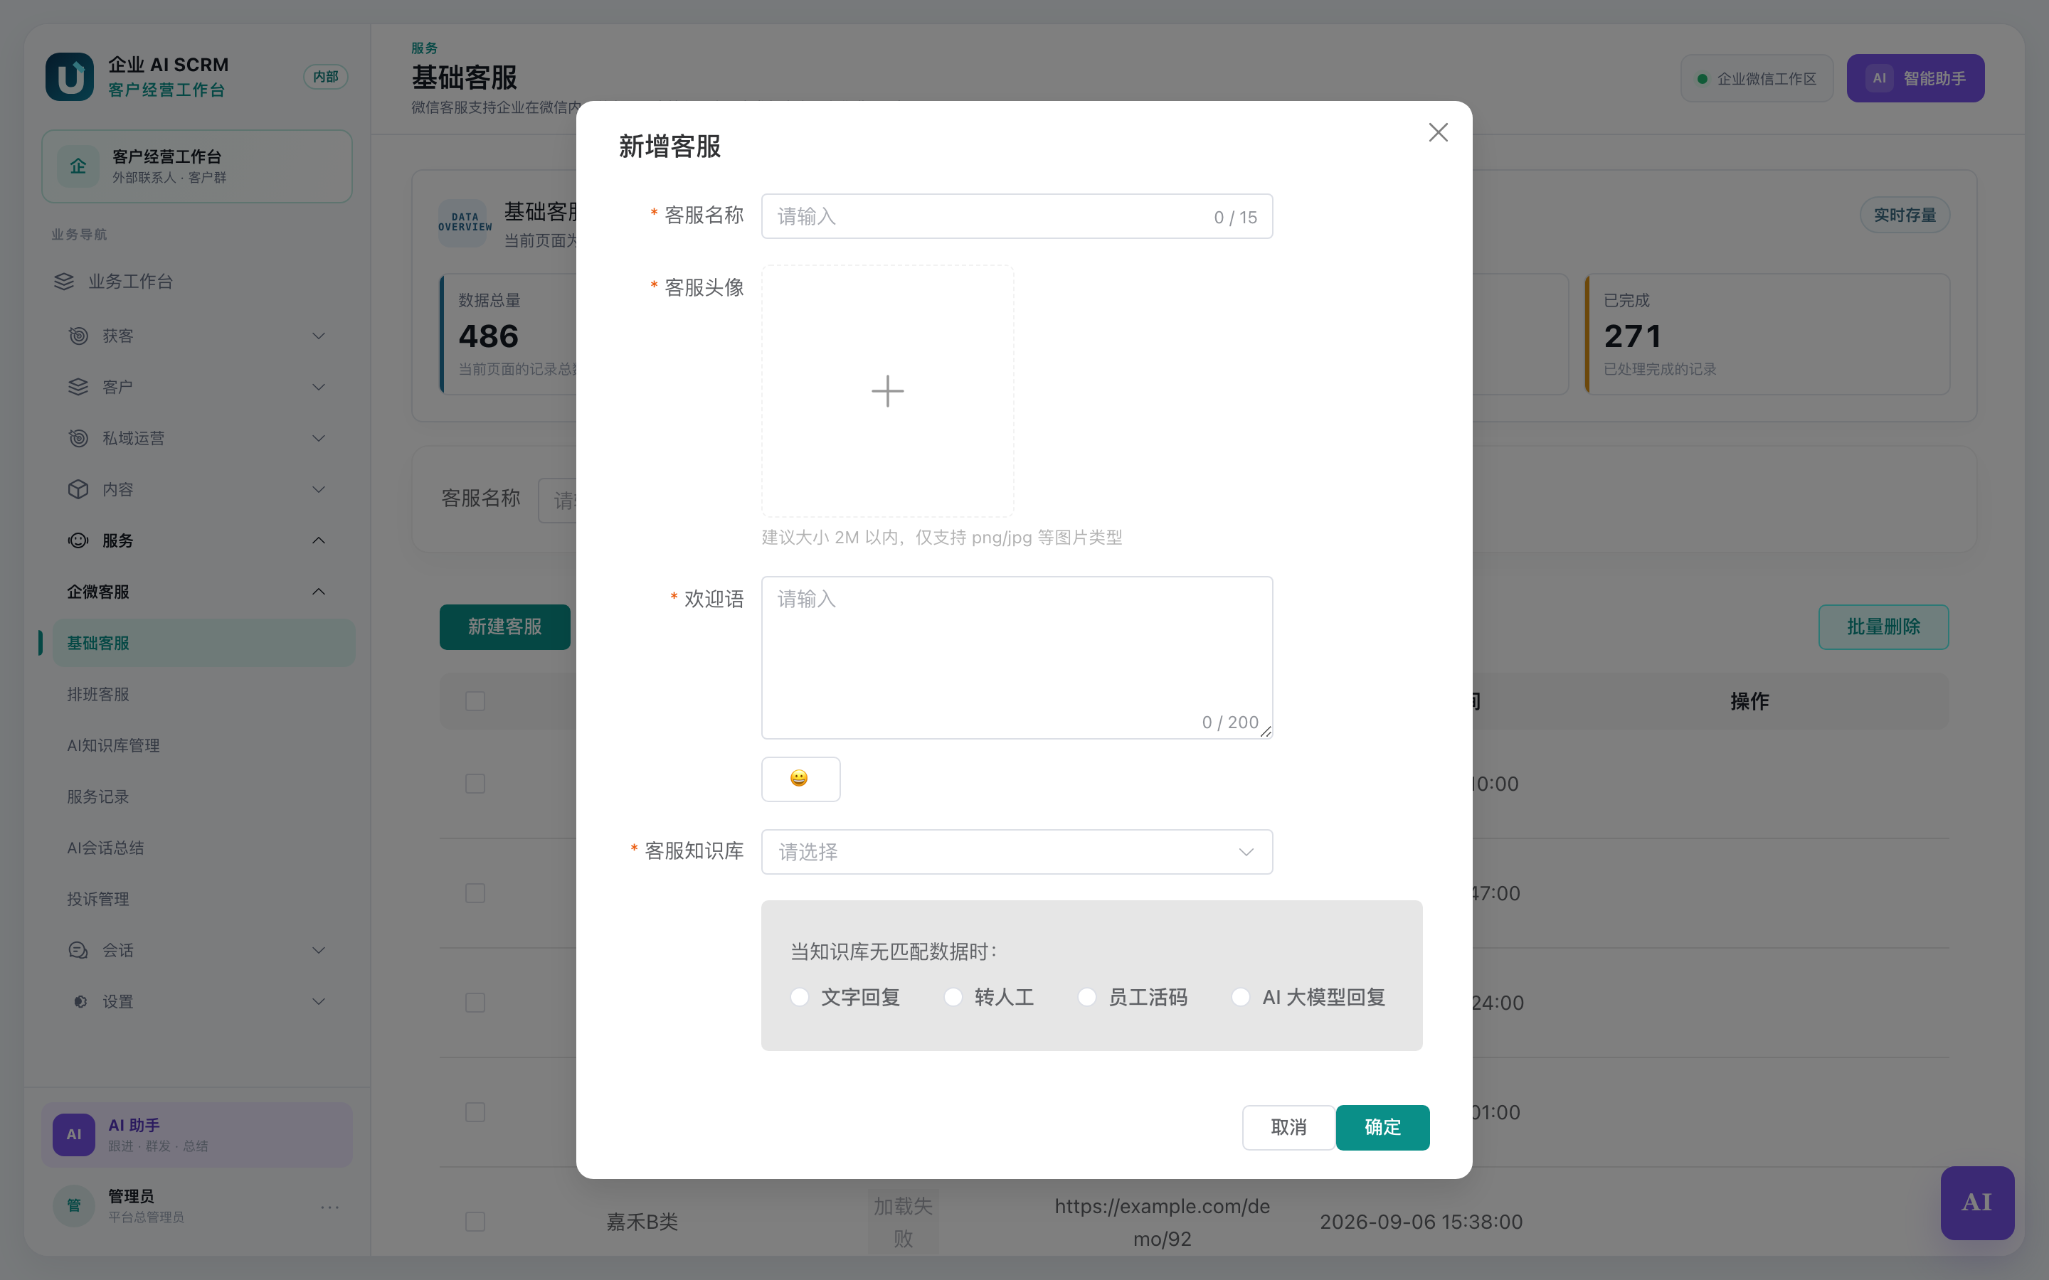The height and width of the screenshot is (1280, 2049).
Task: Click the 欢迎语 text area
Action: point(1016,658)
